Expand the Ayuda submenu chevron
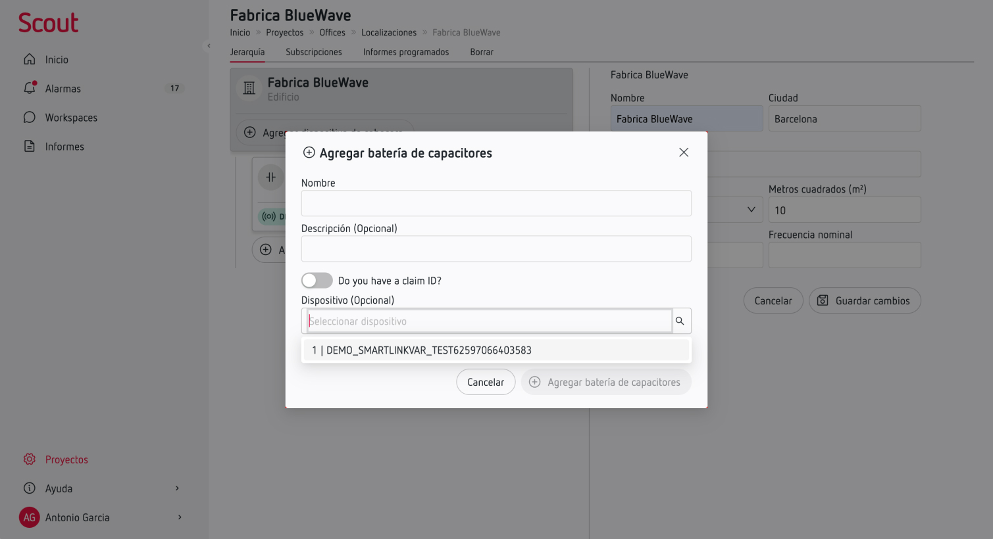This screenshot has width=993, height=539. pyautogui.click(x=177, y=488)
